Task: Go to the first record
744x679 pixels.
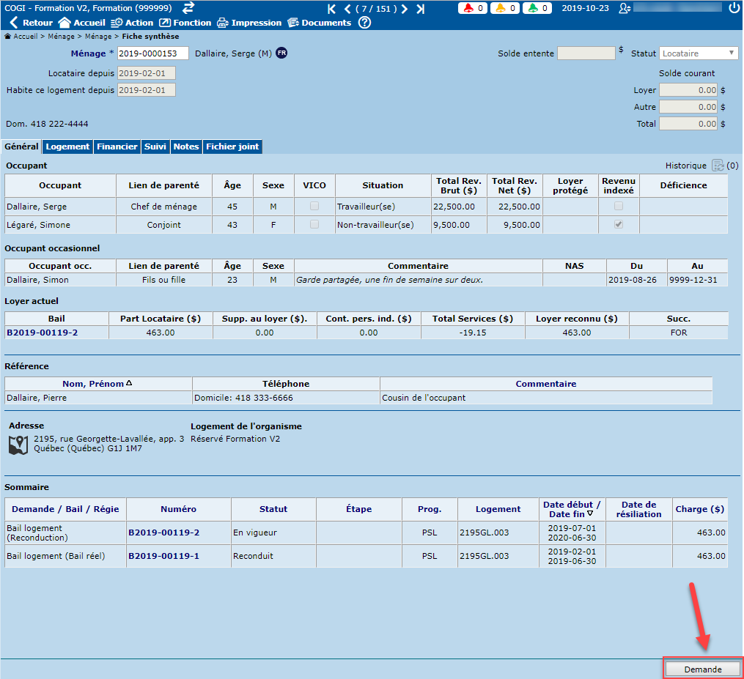Action: (331, 9)
